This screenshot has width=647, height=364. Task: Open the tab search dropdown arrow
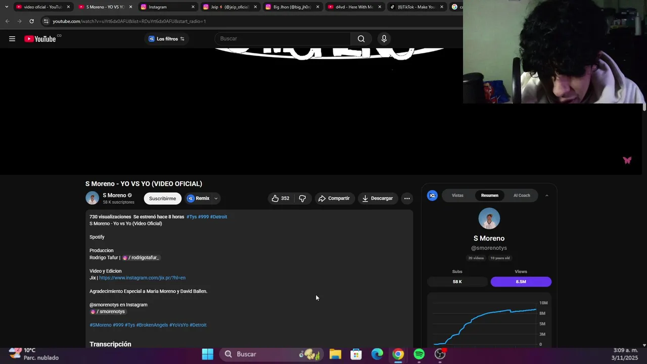[7, 7]
